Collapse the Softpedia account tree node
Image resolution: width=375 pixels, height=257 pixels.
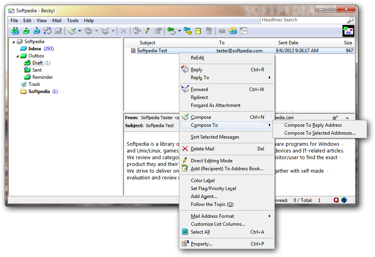(x=13, y=42)
